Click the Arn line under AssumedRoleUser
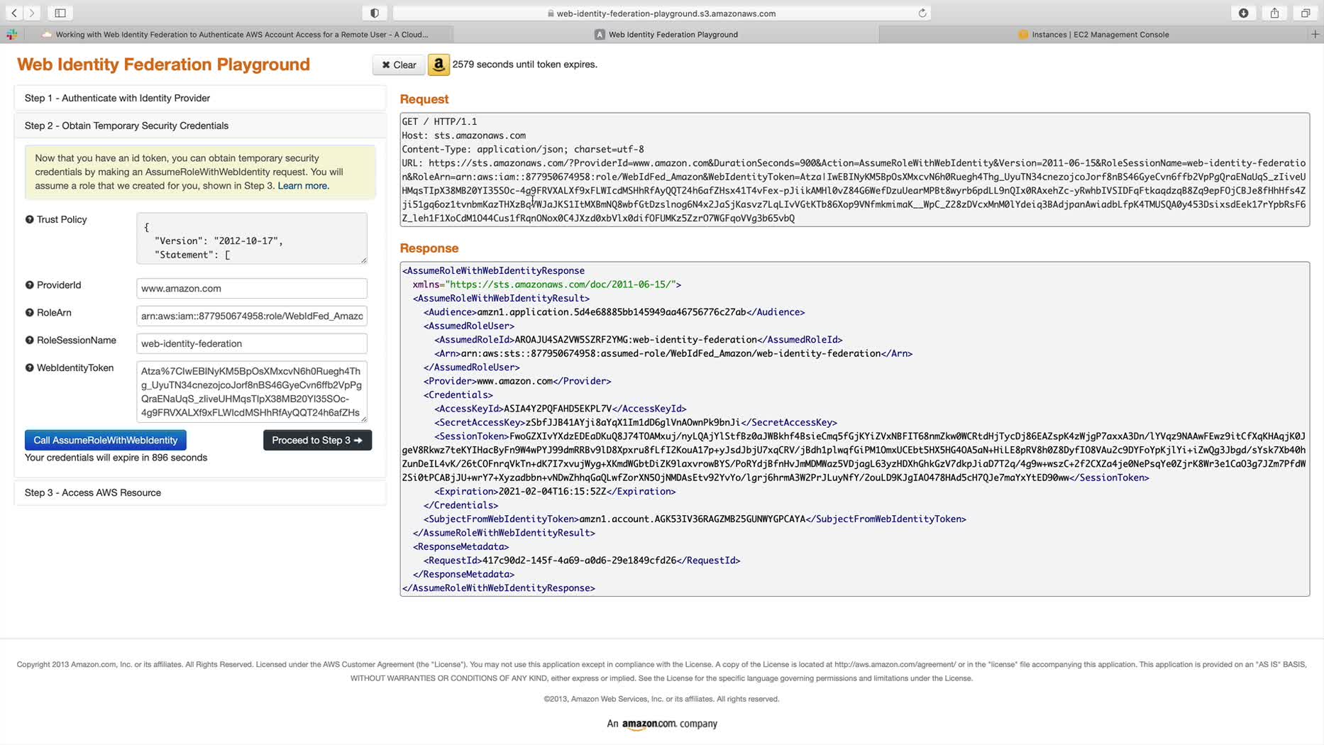This screenshot has width=1324, height=745. pyautogui.click(x=673, y=353)
